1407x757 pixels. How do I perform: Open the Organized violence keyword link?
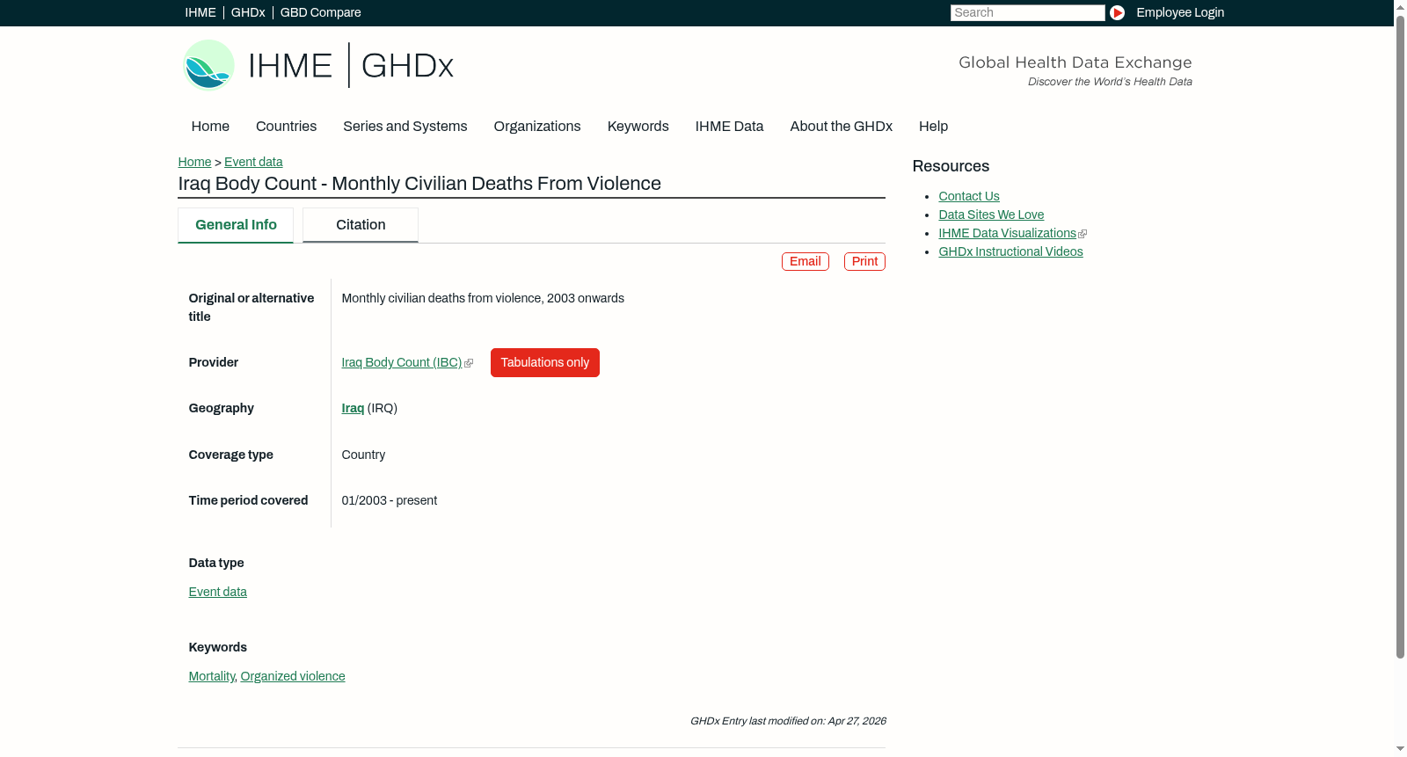point(293,676)
